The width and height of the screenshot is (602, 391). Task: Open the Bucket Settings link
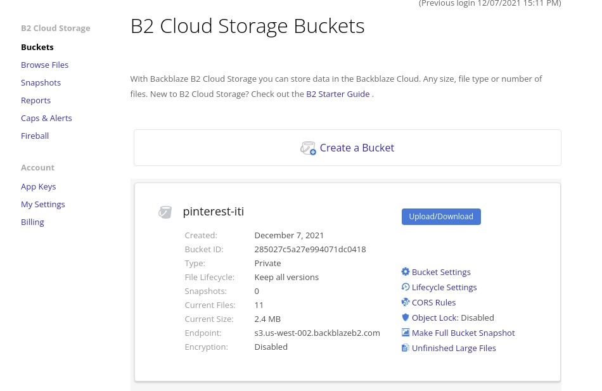[x=441, y=272]
